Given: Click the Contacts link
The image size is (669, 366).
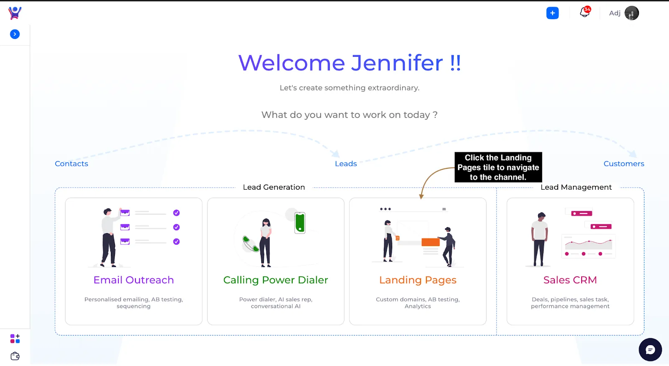Looking at the screenshot, I should 71,164.
